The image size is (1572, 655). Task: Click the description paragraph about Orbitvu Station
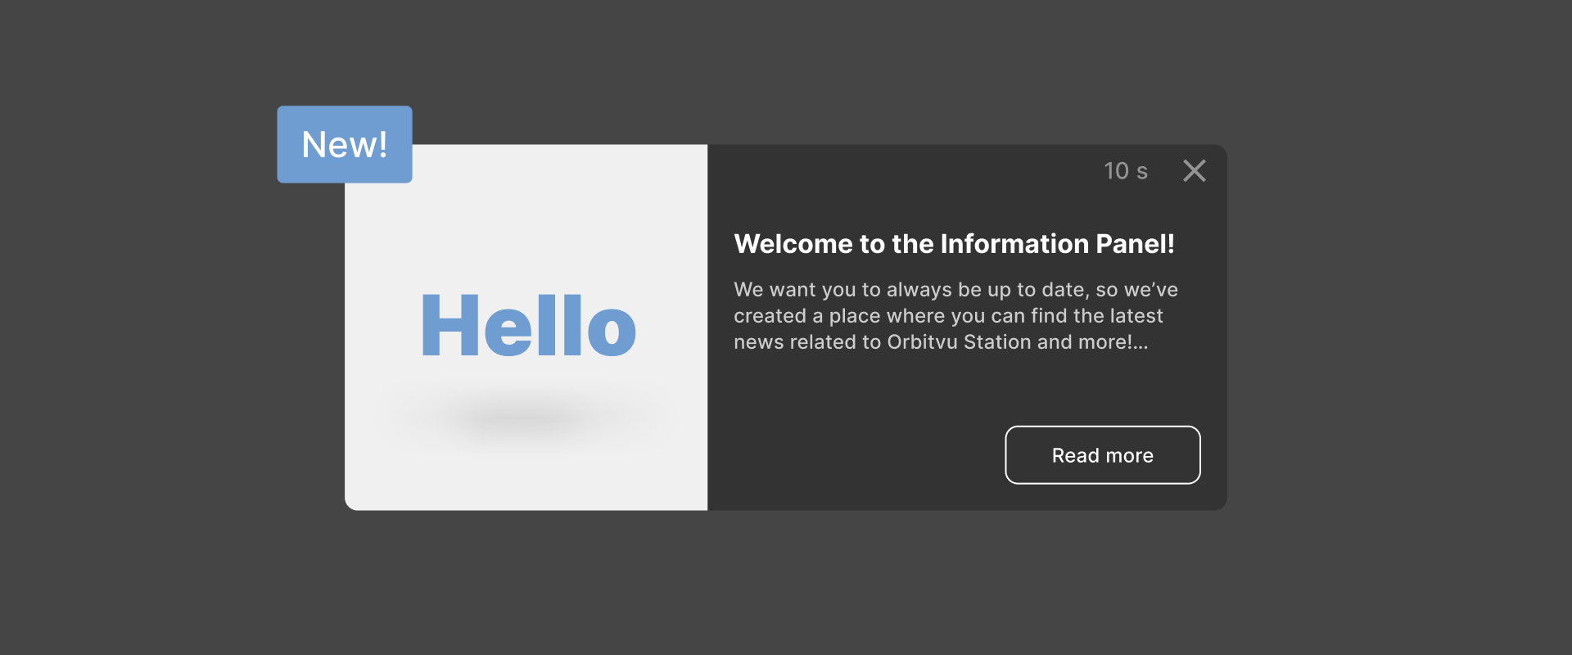(x=955, y=316)
